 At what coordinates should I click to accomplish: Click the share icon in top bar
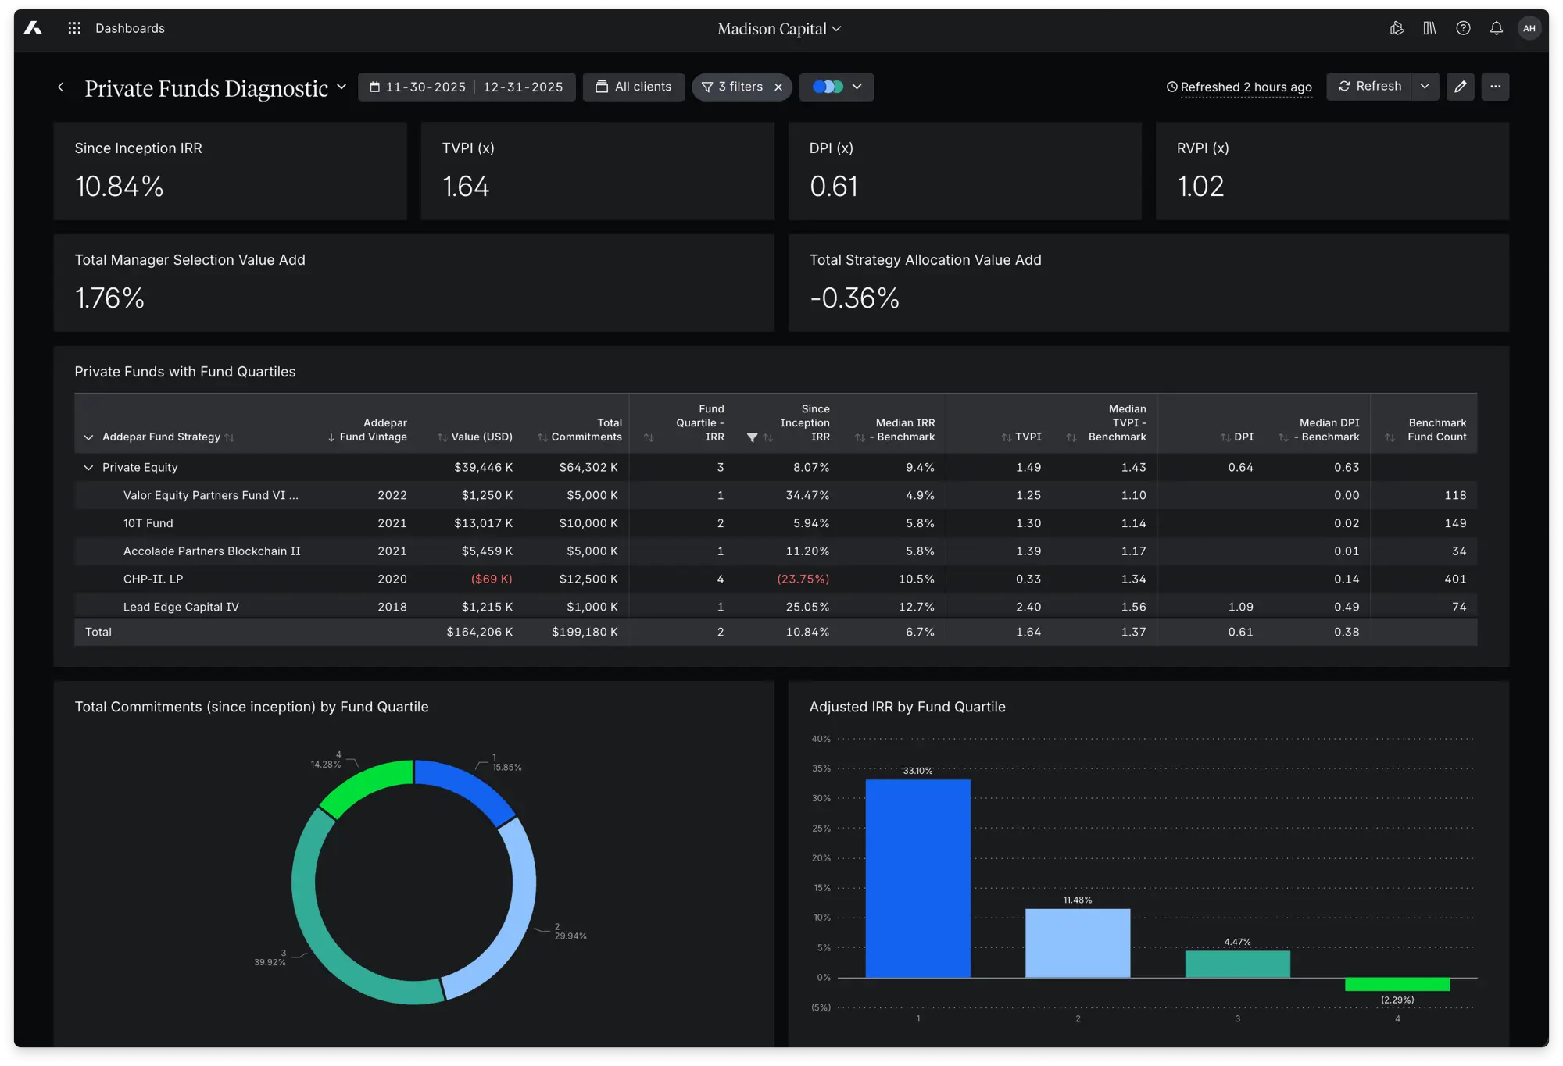[1397, 28]
